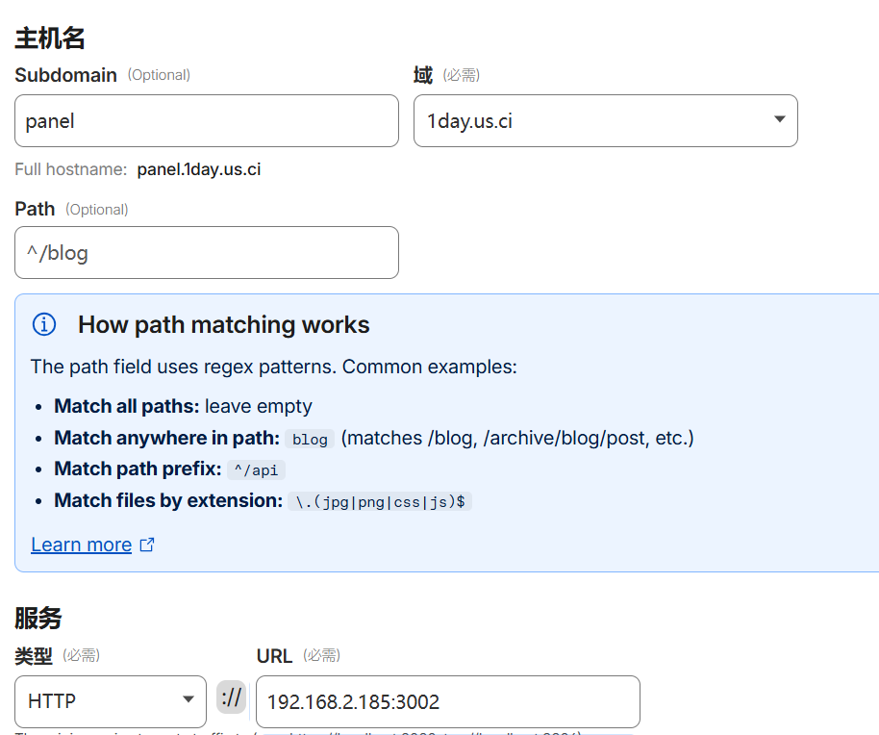
Task: Select the URL field with 192.168.2.185:3002
Action: click(x=447, y=701)
